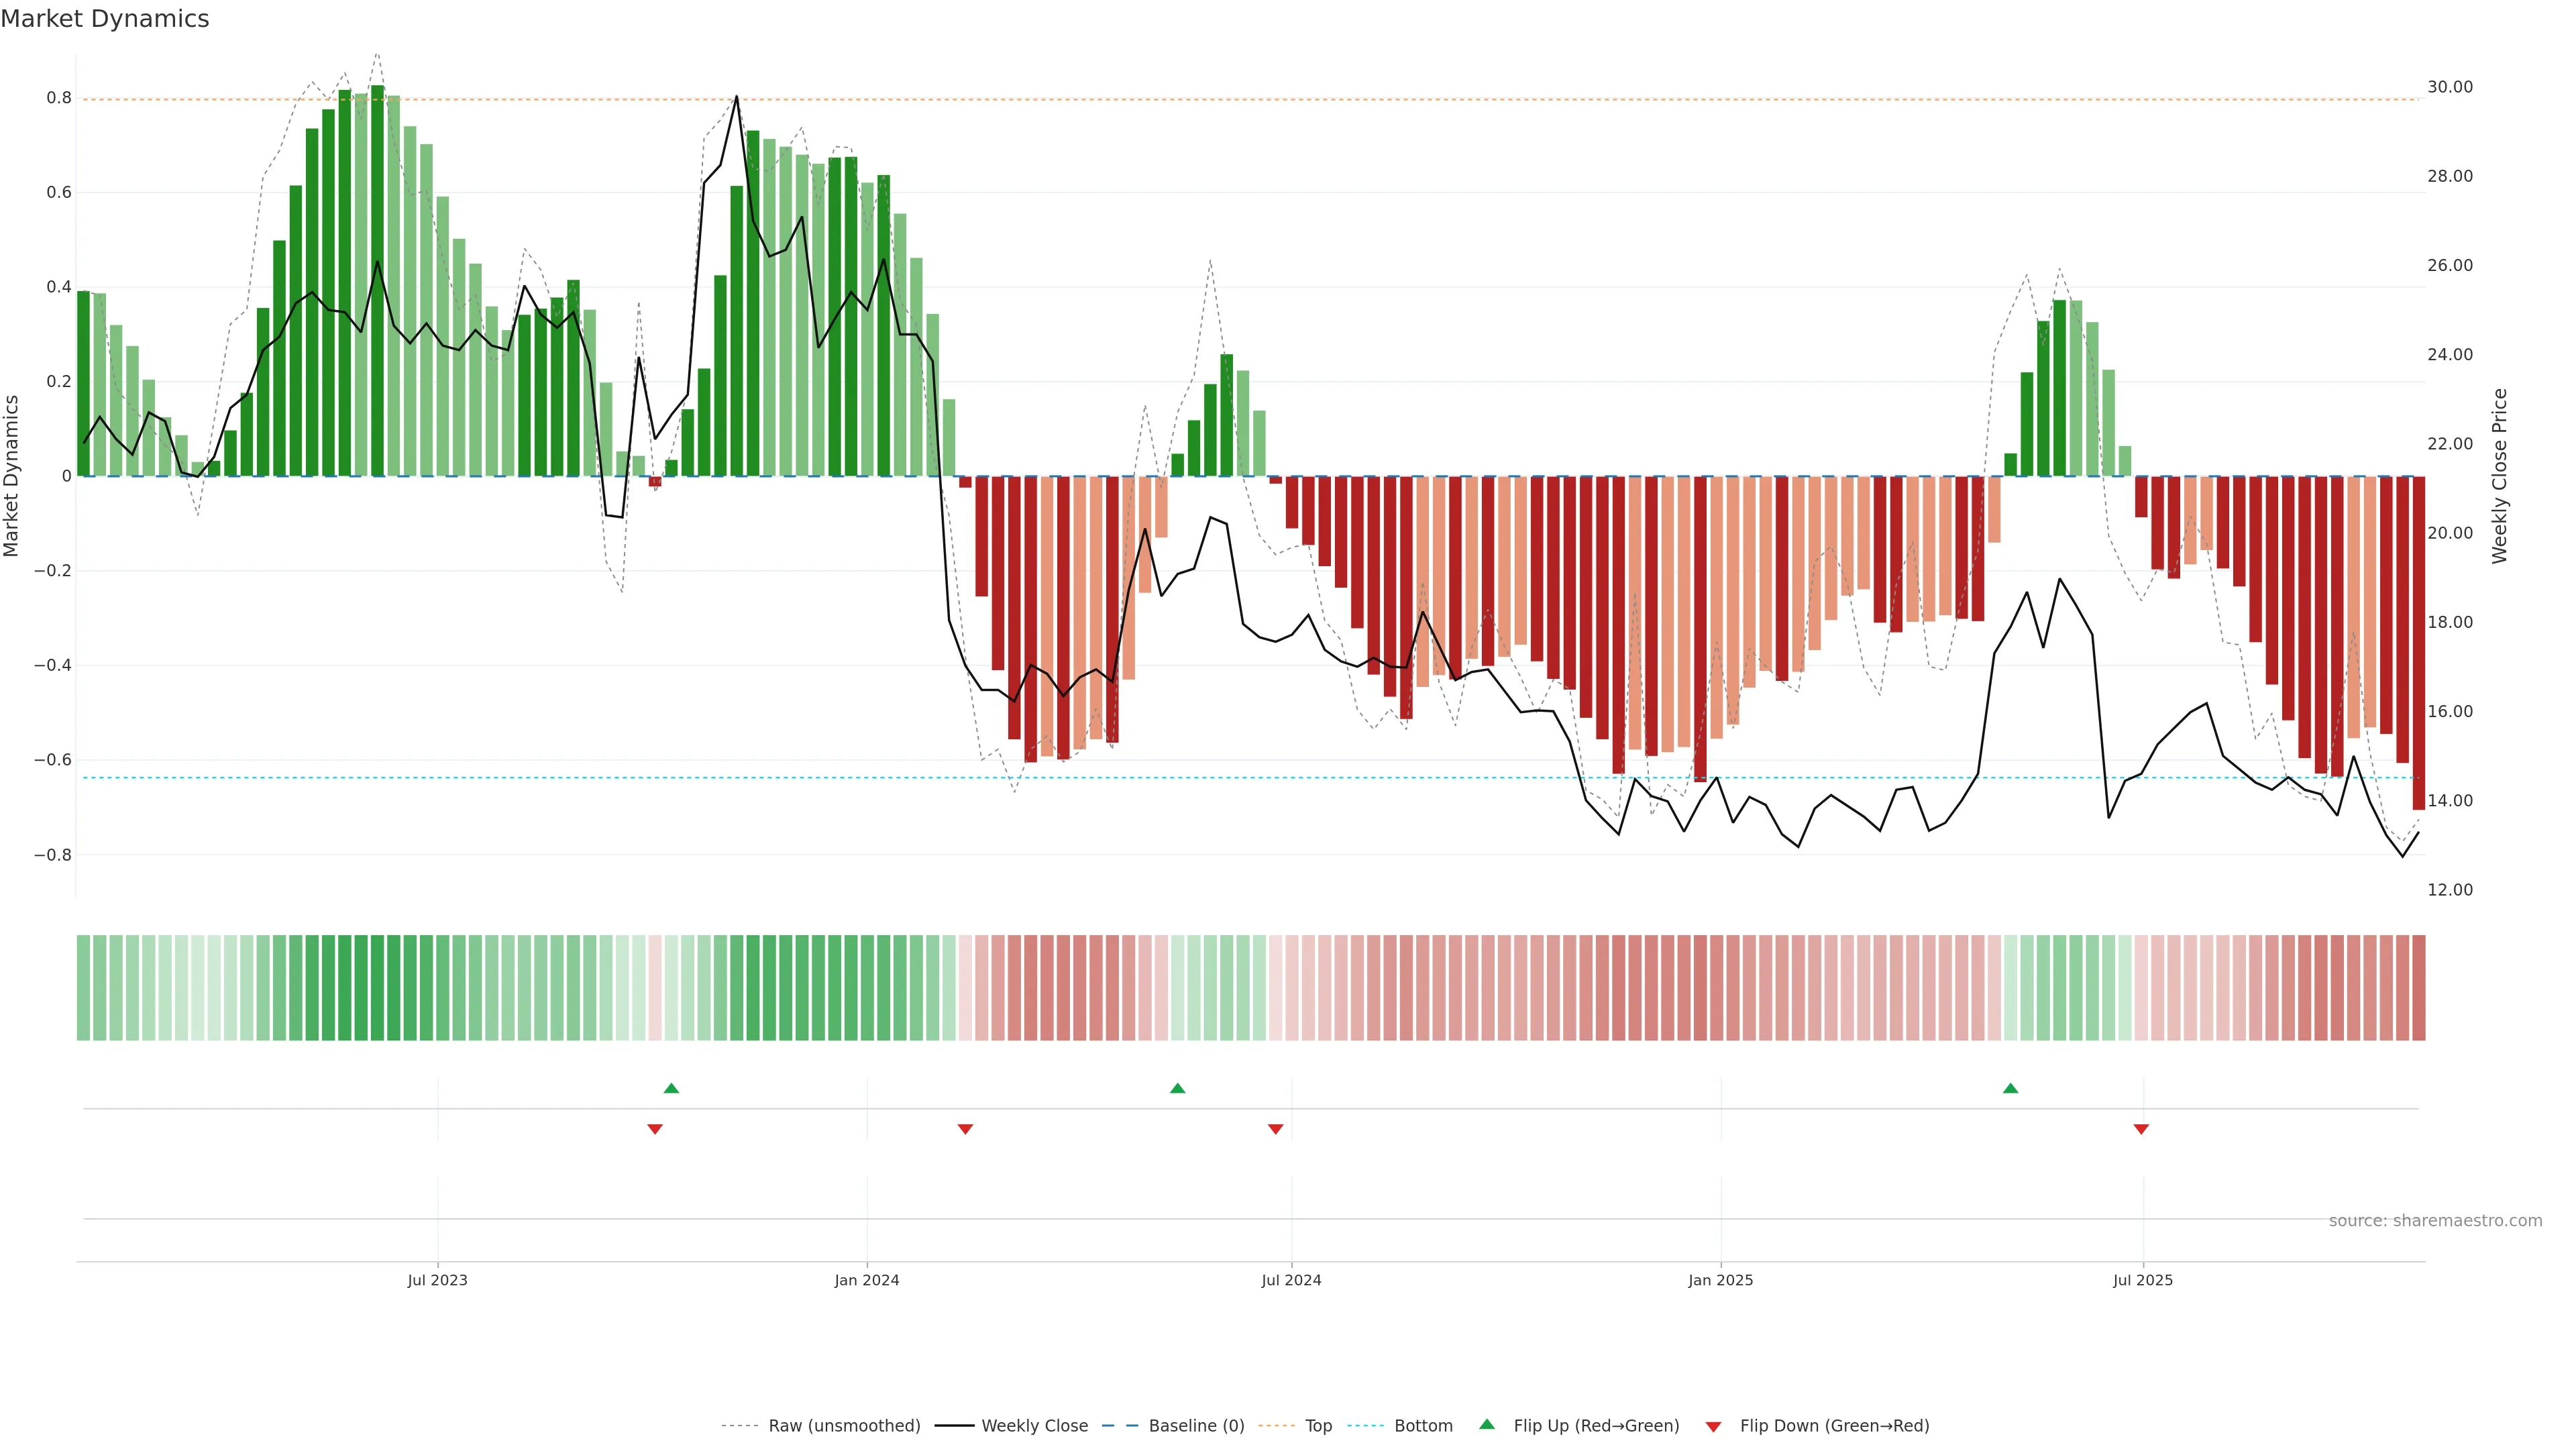
Task: Click the first green flip-up triangle marker
Action: [x=671, y=1088]
